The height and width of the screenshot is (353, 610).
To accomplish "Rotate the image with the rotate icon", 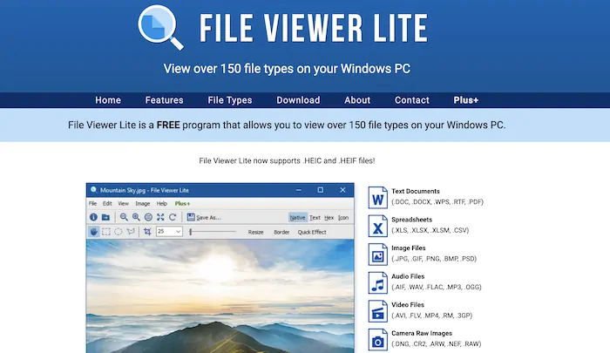I will tap(173, 217).
